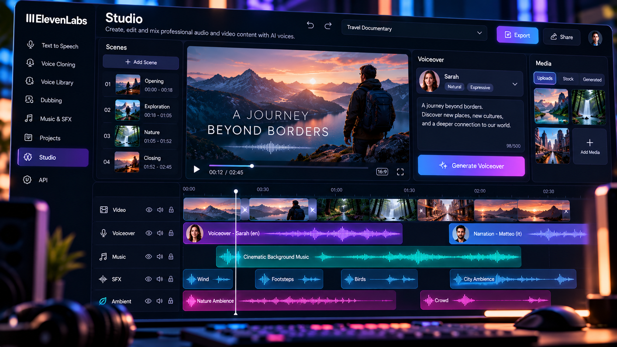
Task: Select the Nature Ambience clip
Action: 289,301
